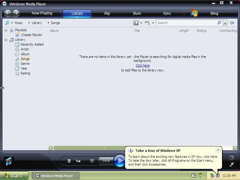Click the Playlists icon in tree
This screenshot has width=240, height=180.
(11, 30)
